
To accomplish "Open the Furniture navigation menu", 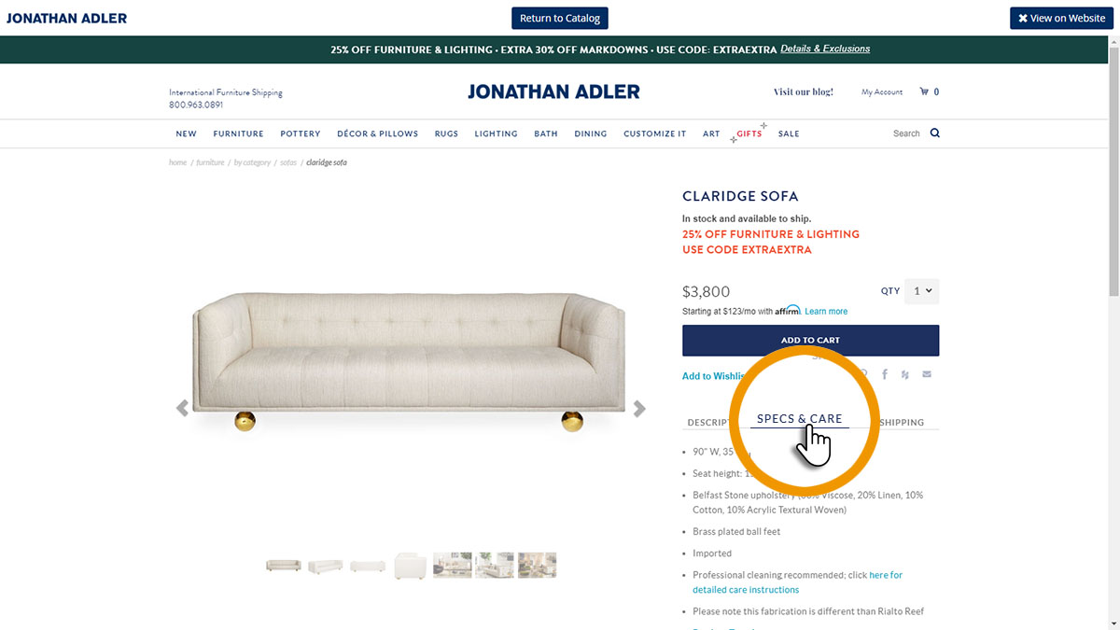I will click(238, 133).
